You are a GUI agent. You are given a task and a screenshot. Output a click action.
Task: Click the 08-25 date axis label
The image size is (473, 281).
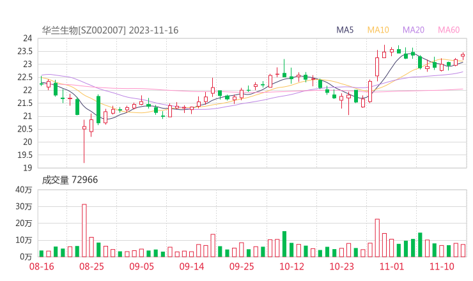click(x=91, y=266)
